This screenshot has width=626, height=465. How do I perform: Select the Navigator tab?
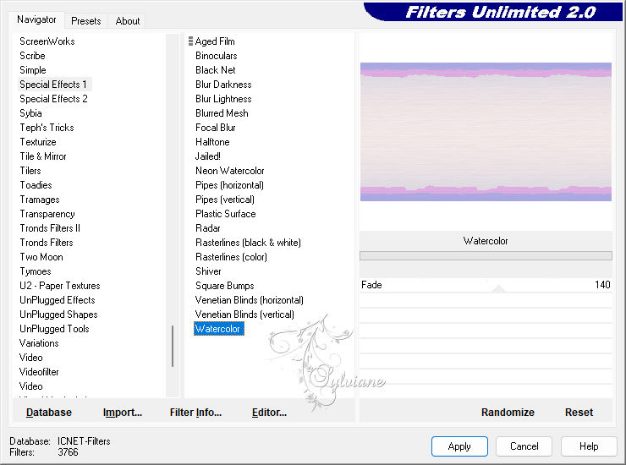pyautogui.click(x=36, y=19)
